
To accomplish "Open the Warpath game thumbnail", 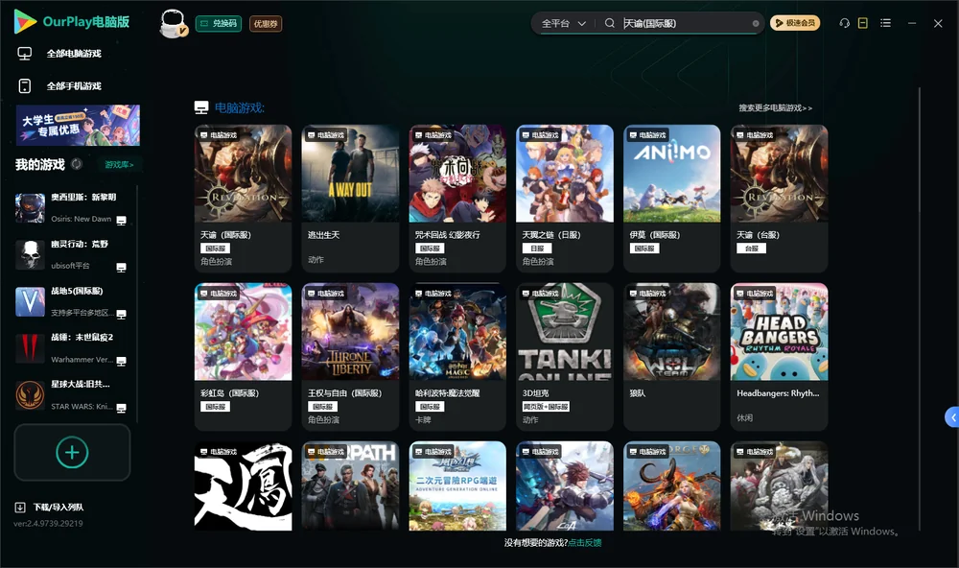I will coord(350,486).
